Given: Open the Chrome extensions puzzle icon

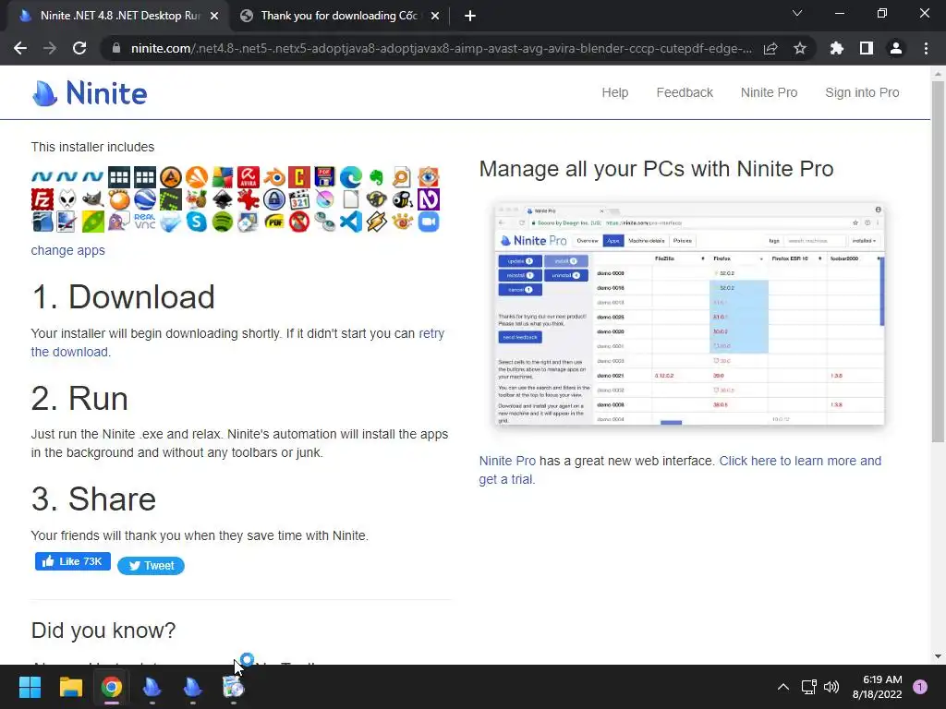Looking at the screenshot, I should 837,48.
